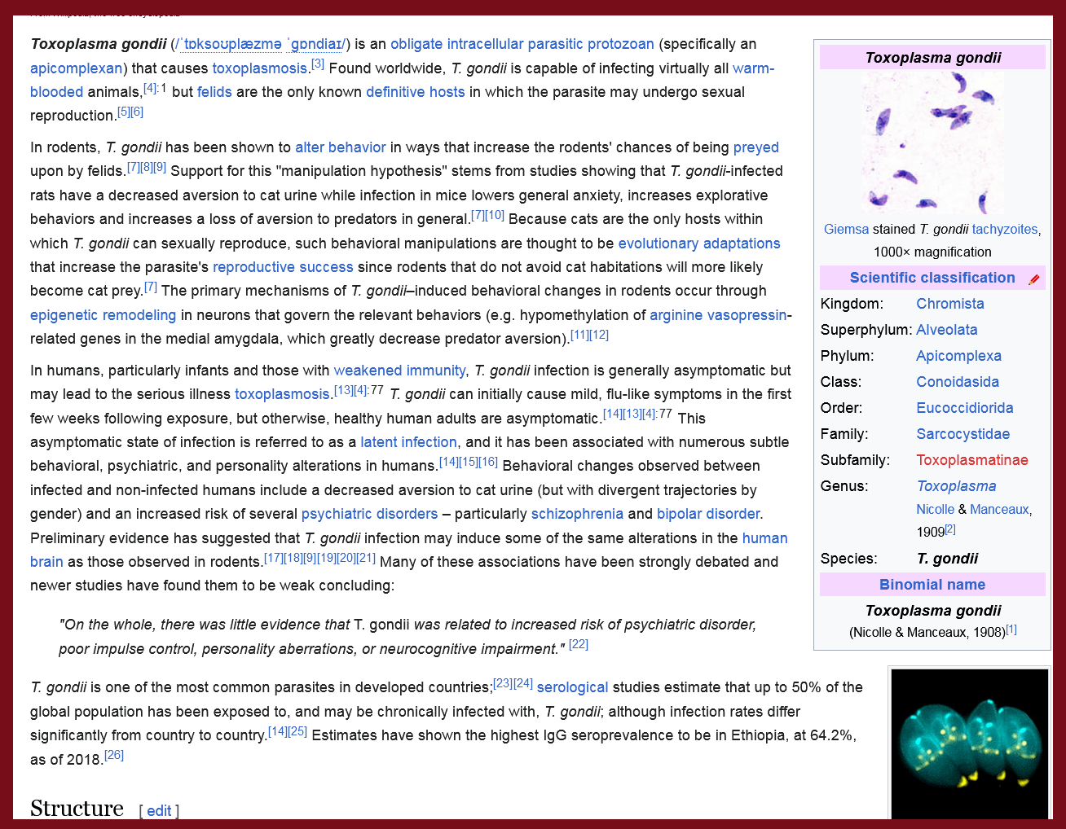Open the red 'Toxoplasmatinae' subfamily link

[x=972, y=460]
